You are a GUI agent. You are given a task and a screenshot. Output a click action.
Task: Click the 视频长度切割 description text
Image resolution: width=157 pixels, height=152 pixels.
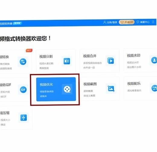point(46,64)
